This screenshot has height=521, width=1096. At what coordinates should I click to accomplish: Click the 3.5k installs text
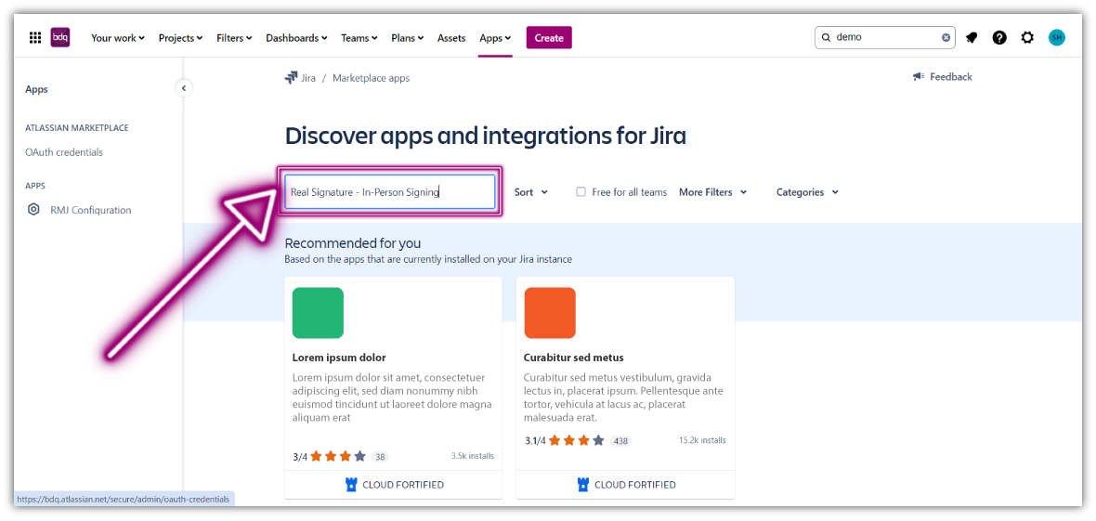point(473,456)
